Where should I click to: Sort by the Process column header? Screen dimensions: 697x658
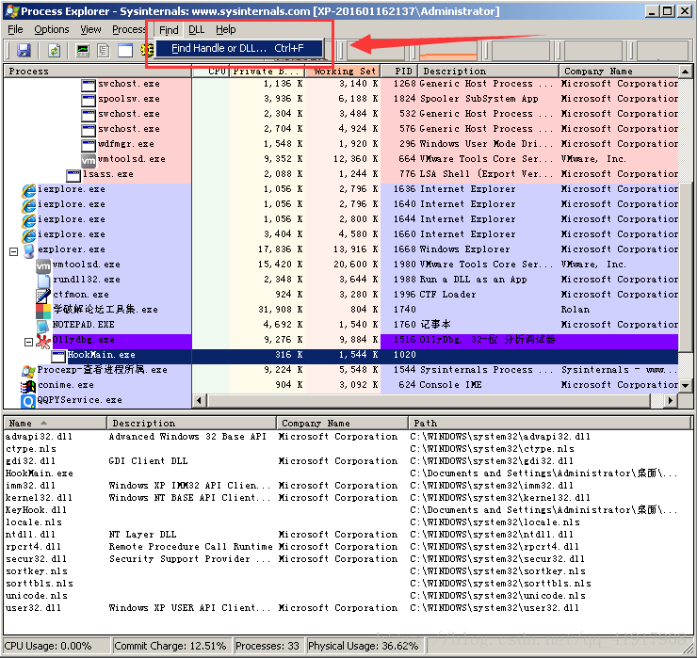pyautogui.click(x=98, y=72)
